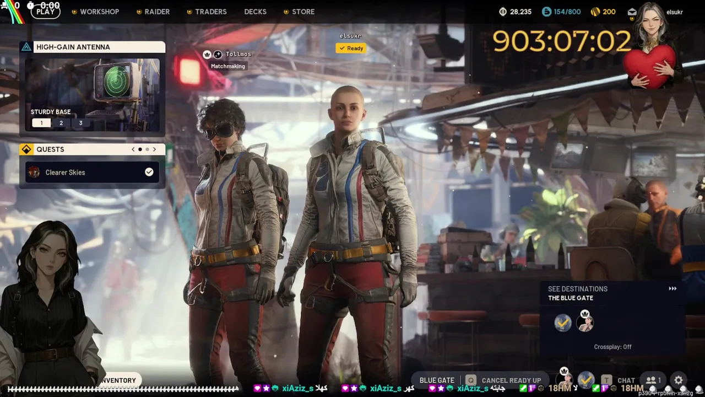Open the PLAY tab
This screenshot has width=705, height=397.
tap(45, 12)
